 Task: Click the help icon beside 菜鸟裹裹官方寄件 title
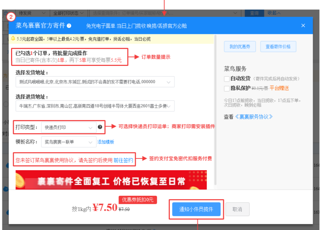tap(69, 26)
